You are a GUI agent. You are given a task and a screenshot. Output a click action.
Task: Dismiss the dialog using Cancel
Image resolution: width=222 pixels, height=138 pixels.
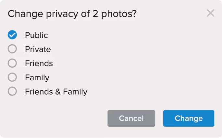131,118
